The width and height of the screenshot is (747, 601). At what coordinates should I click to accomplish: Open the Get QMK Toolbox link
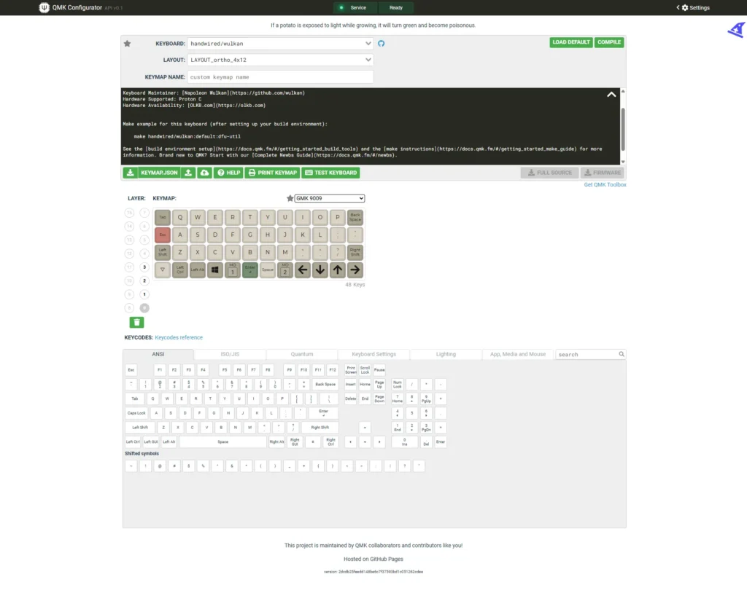(605, 184)
